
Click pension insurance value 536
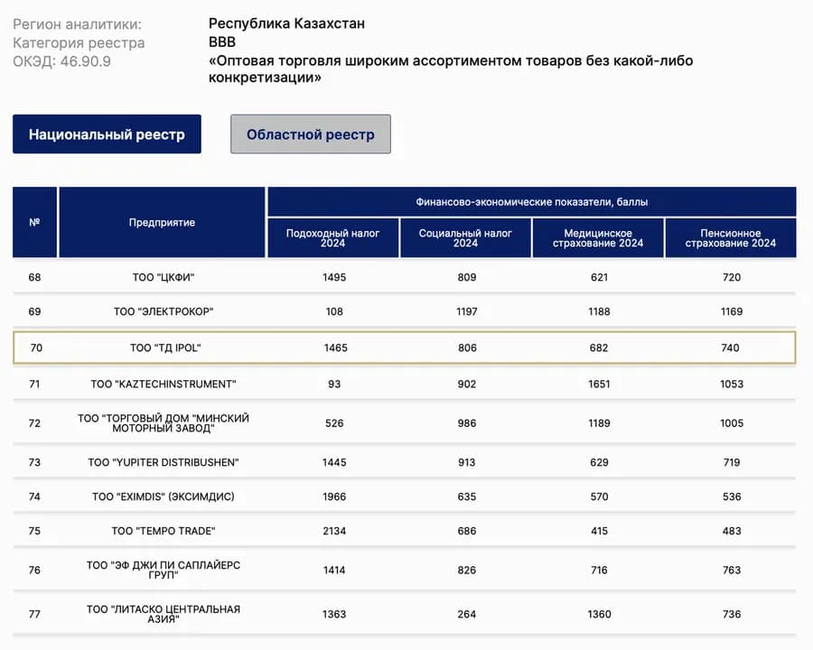(x=732, y=497)
